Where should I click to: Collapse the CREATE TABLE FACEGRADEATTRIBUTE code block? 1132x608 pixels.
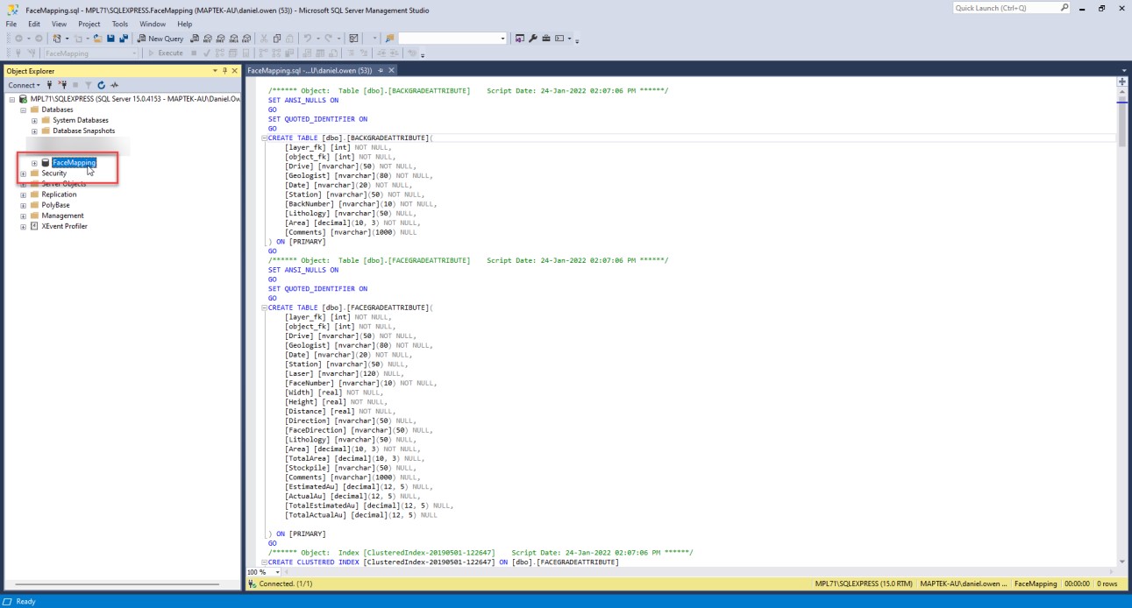pos(264,308)
